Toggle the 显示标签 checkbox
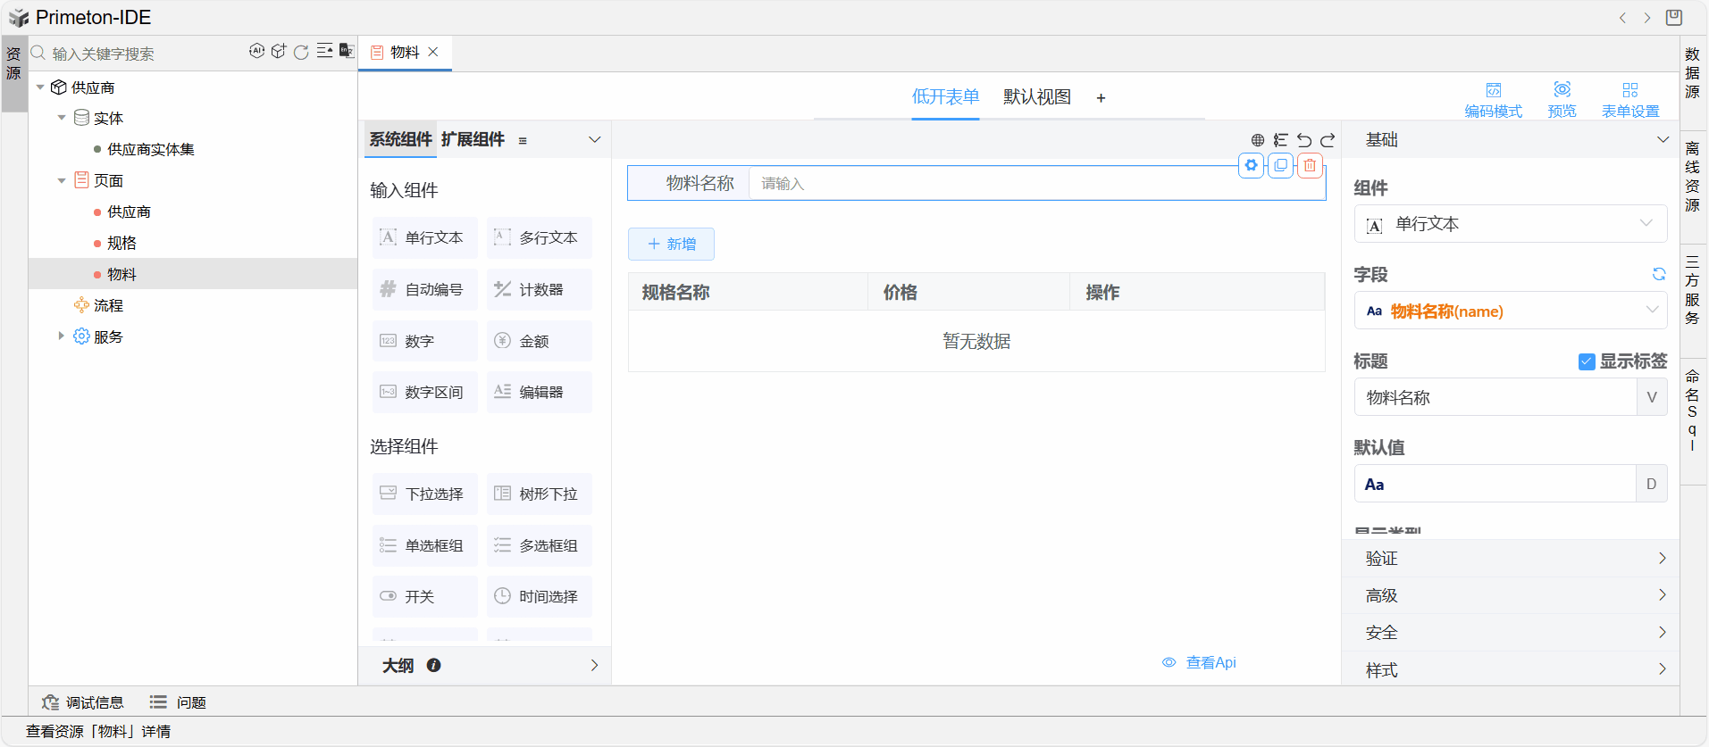1709x747 pixels. (x=1587, y=361)
